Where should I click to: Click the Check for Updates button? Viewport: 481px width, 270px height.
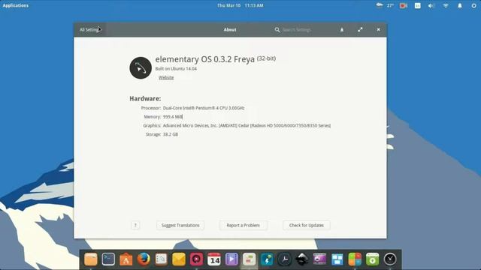(307, 225)
